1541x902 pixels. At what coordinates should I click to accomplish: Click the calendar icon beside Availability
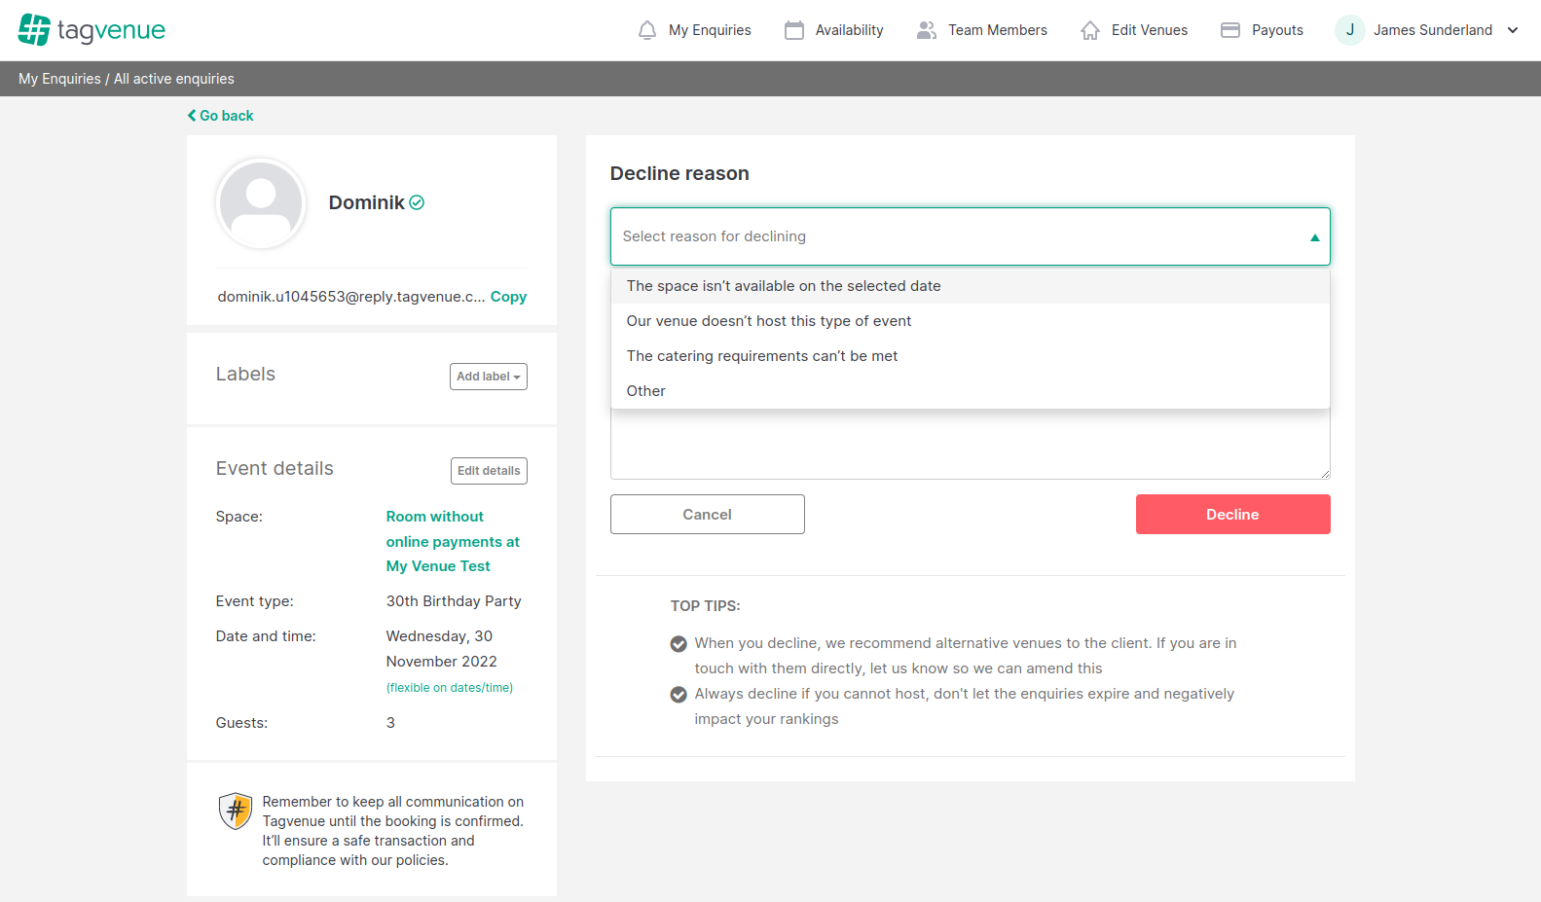[x=794, y=30]
